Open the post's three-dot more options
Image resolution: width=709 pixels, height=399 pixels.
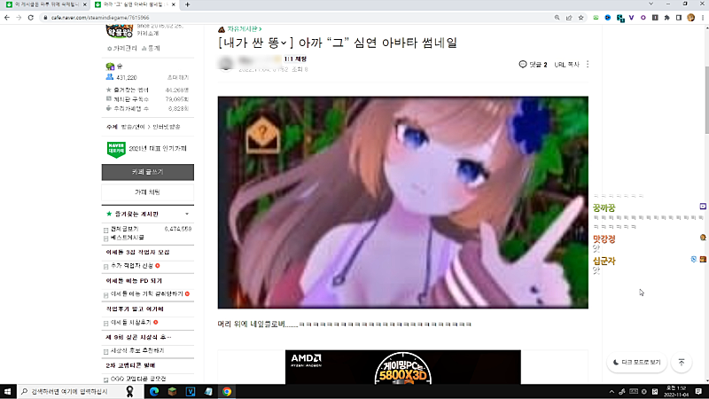(x=588, y=64)
